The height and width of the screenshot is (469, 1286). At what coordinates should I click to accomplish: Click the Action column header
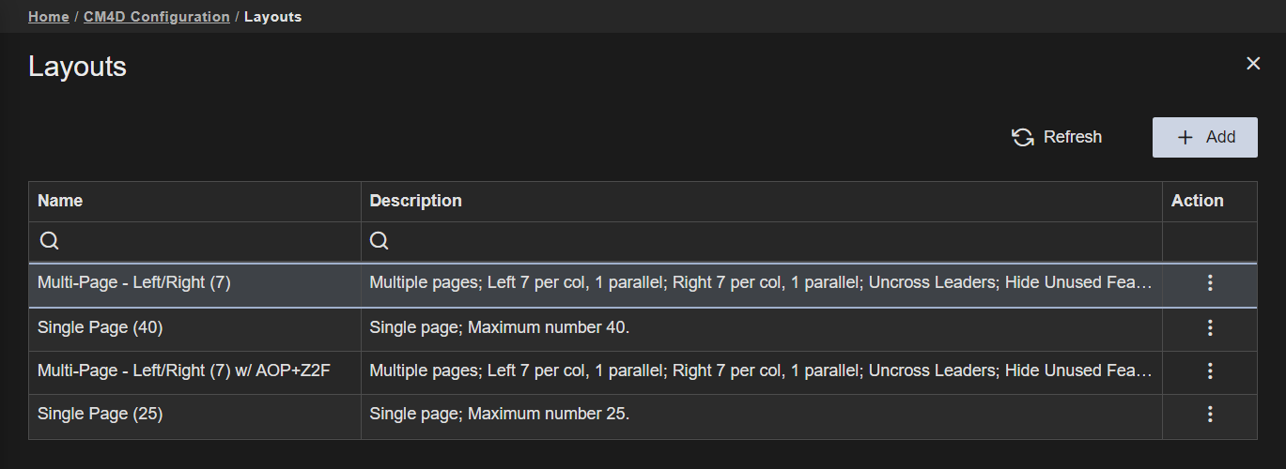click(x=1197, y=201)
